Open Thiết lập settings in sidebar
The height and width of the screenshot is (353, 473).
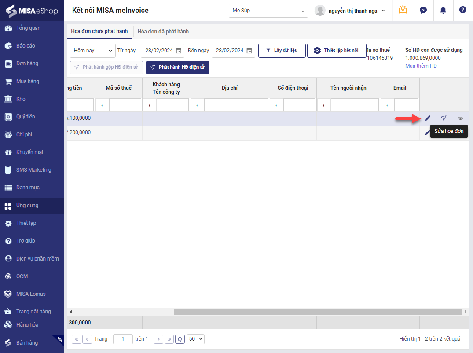coord(32,223)
